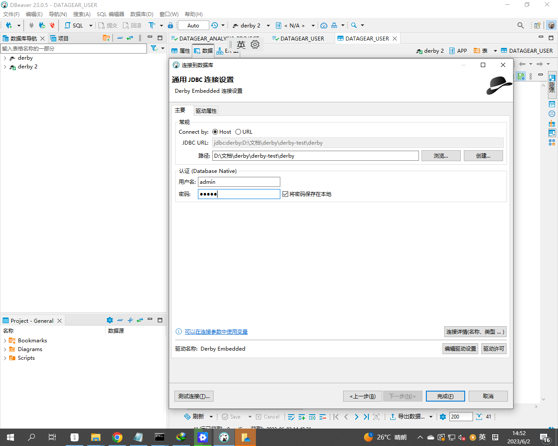The height and width of the screenshot is (446, 558).
Task: Open the Help menu
Action: [x=194, y=14]
